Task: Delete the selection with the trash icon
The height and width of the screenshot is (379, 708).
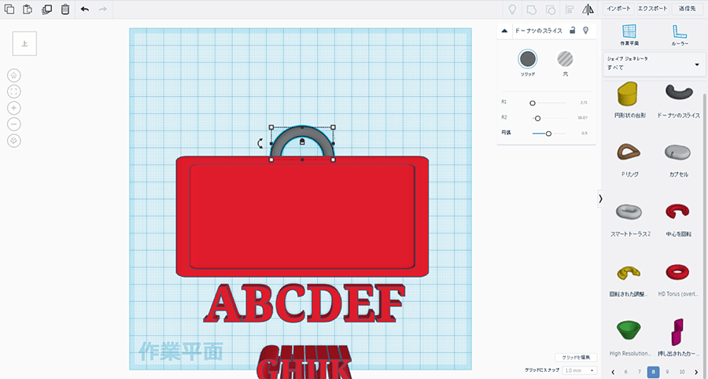Action: (x=65, y=9)
